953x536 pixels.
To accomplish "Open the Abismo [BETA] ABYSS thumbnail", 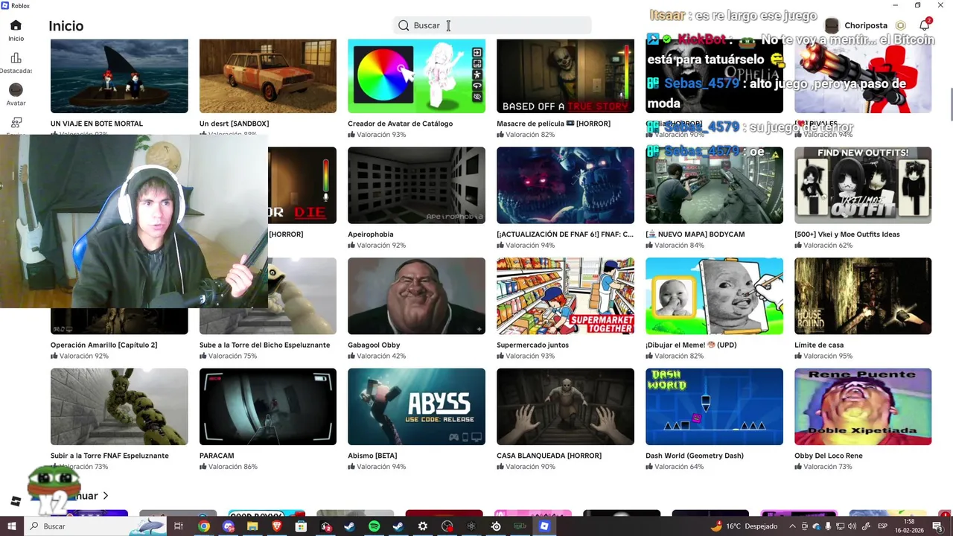I will (x=416, y=406).
